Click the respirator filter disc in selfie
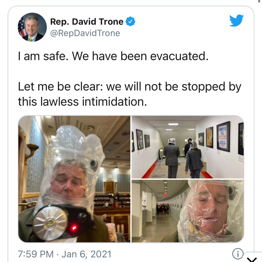 (x=50, y=223)
